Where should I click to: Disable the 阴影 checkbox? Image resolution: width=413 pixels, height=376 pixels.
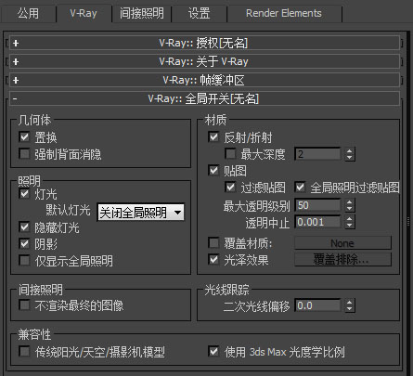(24, 244)
